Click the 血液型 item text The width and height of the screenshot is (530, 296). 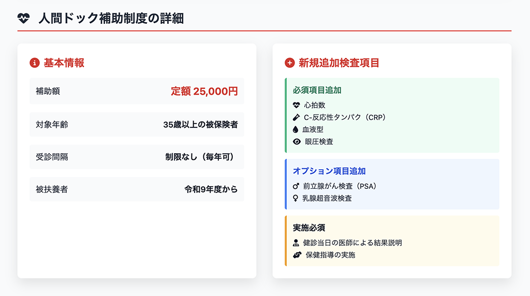point(313,129)
